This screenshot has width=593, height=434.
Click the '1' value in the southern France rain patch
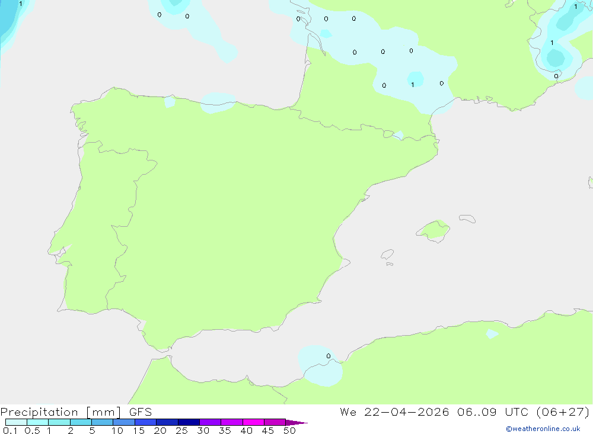coord(413,85)
